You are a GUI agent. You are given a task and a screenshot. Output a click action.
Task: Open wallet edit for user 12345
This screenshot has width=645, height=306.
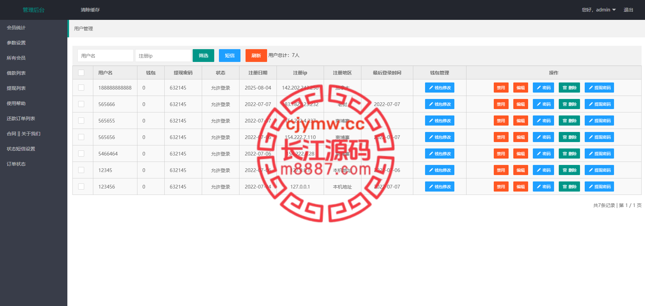[440, 170]
